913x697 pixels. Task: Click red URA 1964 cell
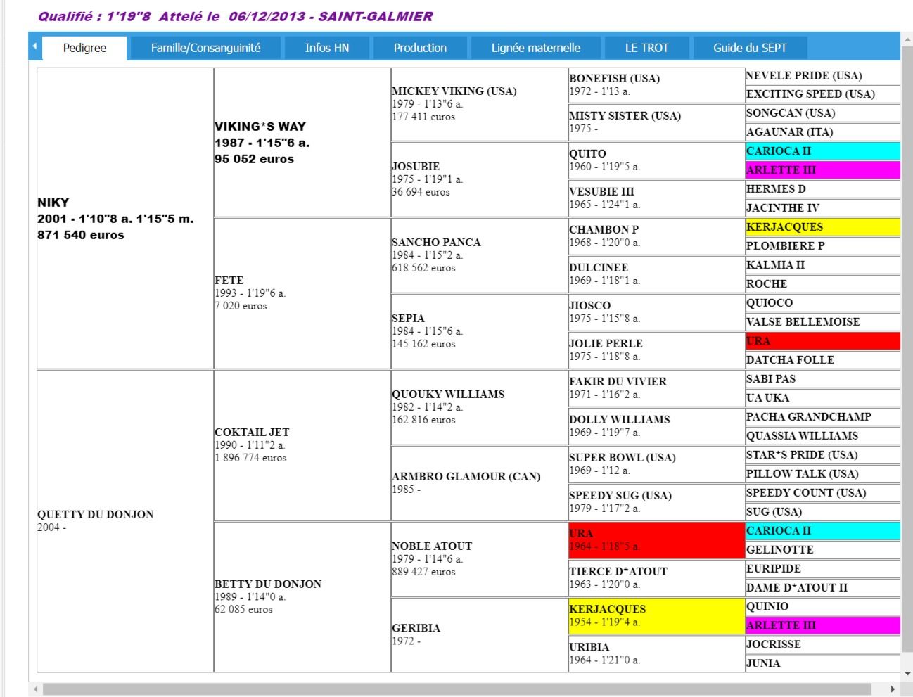click(657, 540)
